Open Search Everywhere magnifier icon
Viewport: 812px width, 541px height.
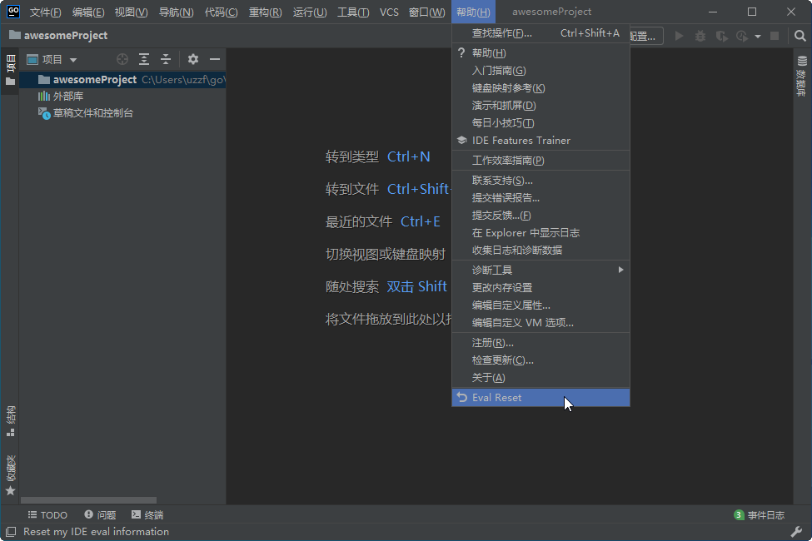[800, 36]
